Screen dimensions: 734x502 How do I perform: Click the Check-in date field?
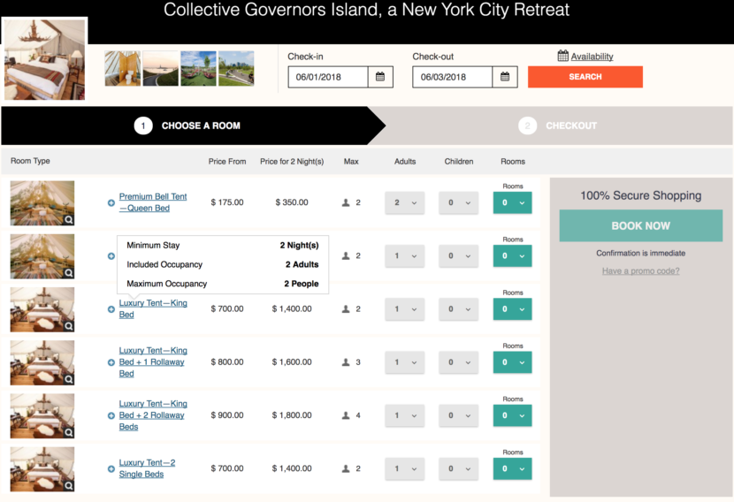click(x=329, y=77)
